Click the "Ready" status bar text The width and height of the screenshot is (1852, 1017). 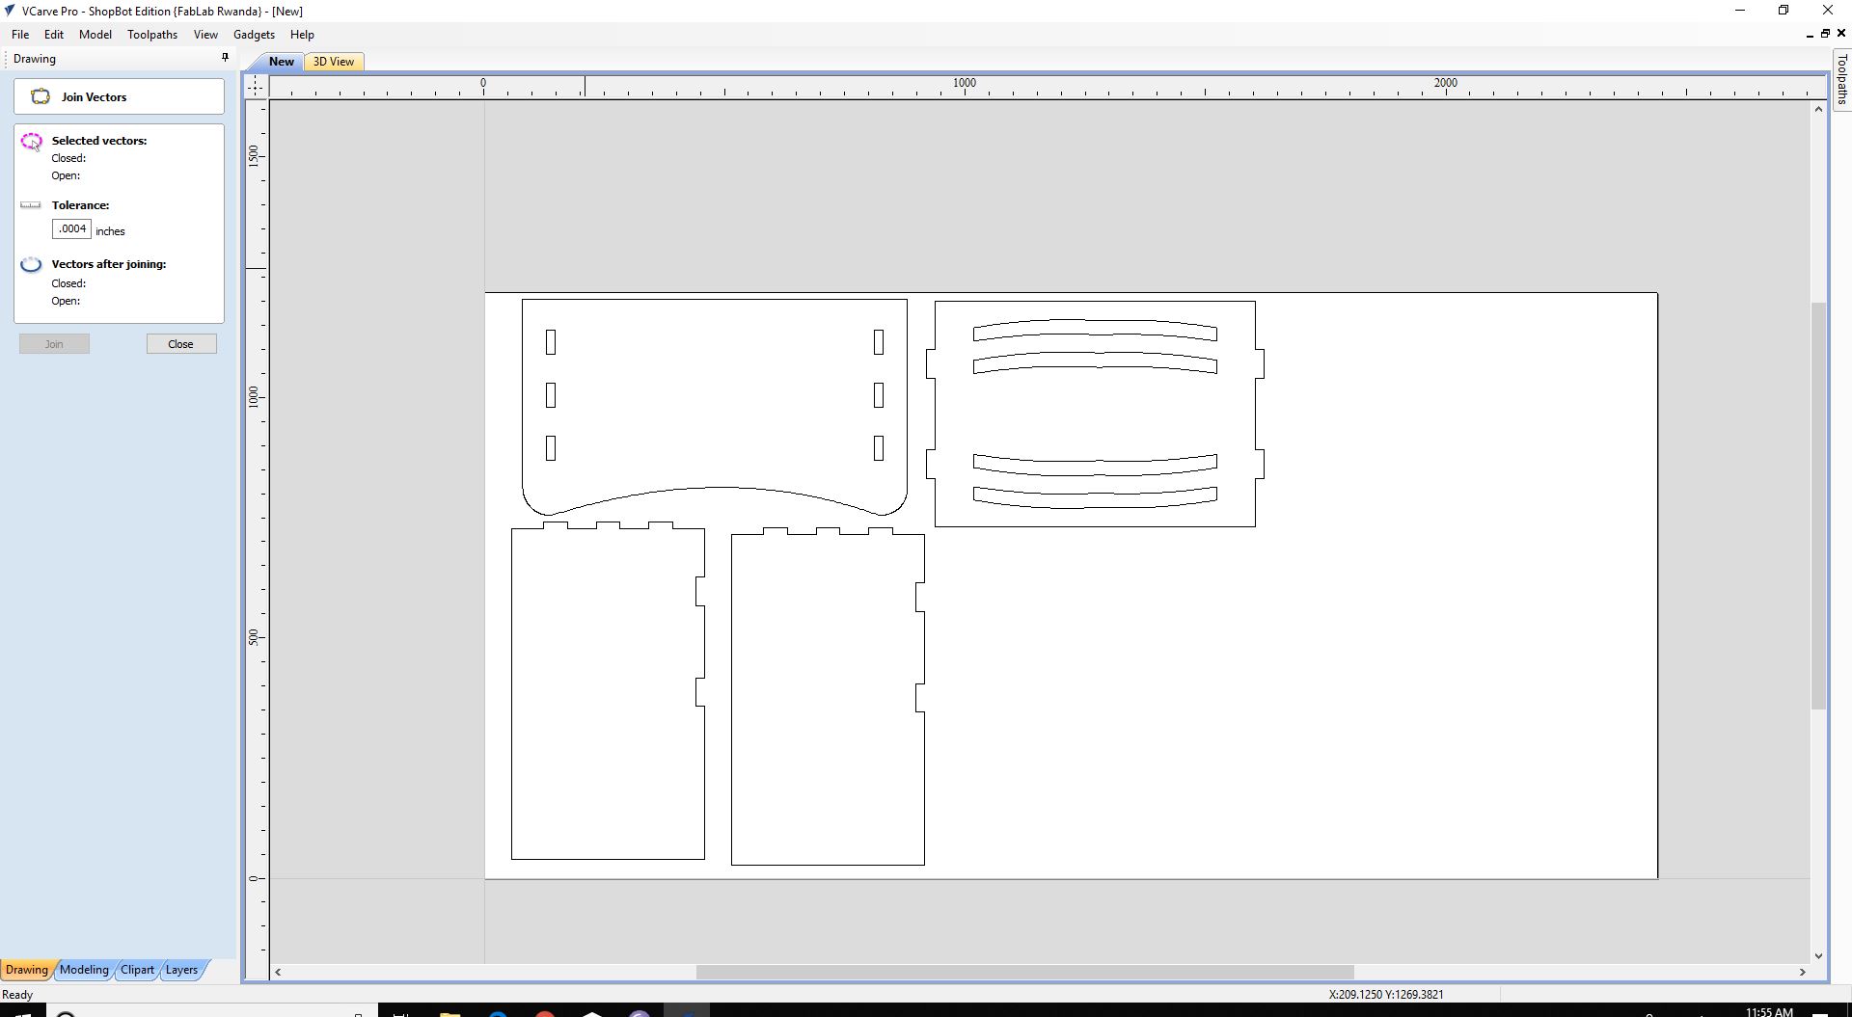coord(17,995)
